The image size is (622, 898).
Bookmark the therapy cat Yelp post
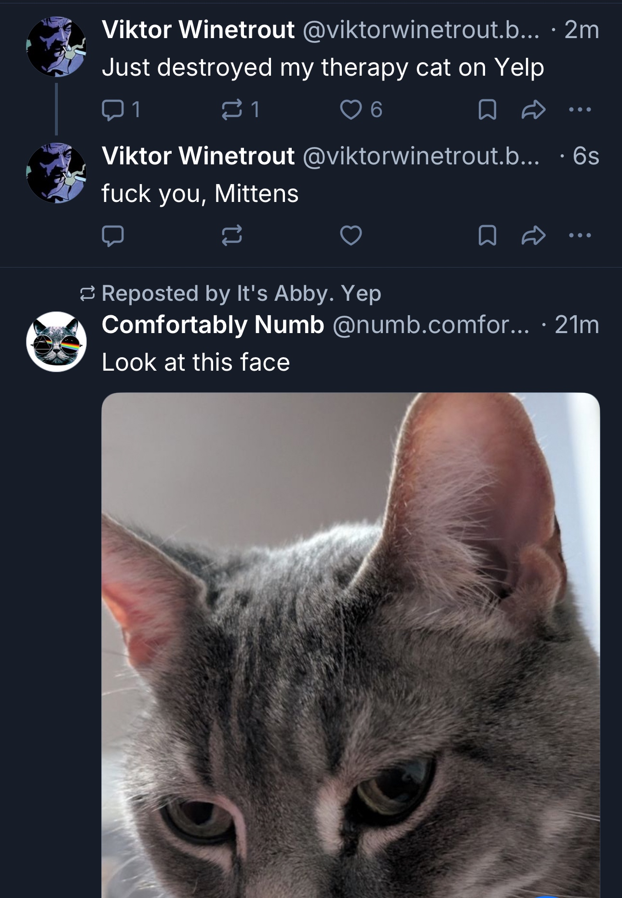pyautogui.click(x=487, y=110)
